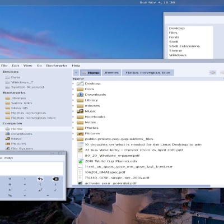Image resolution: width=224 pixels, height=224 pixels.
Task: Open the Desktop folder icon in file list
Action: [80, 83]
